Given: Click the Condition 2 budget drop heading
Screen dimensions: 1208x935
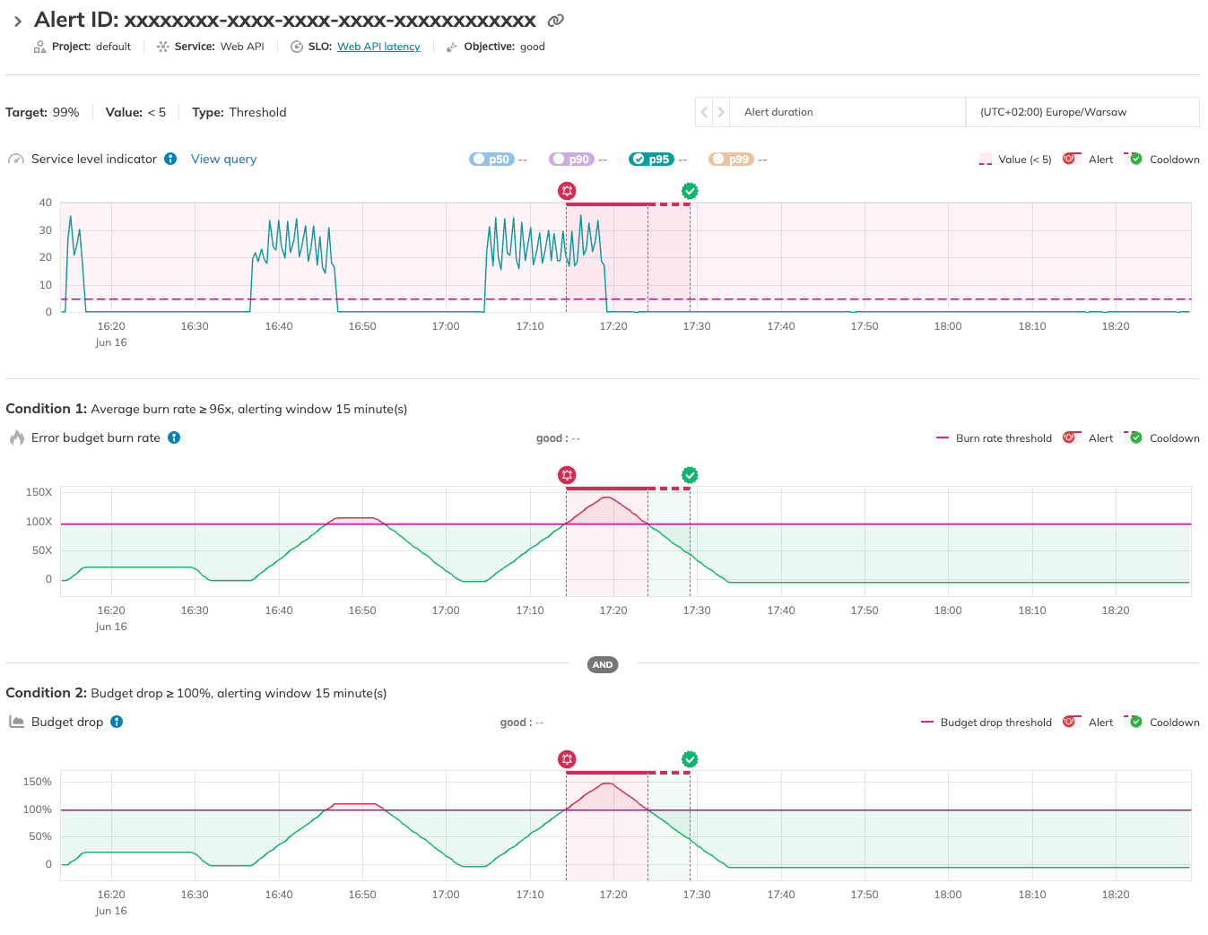Looking at the screenshot, I should [196, 693].
